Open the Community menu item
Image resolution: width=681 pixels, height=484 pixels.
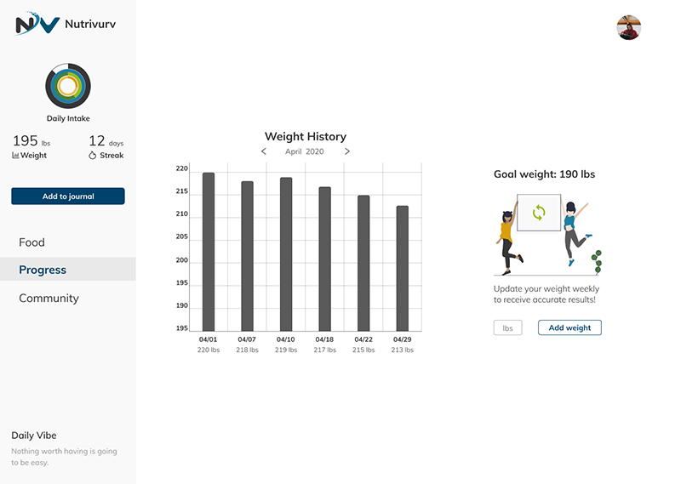tap(49, 299)
